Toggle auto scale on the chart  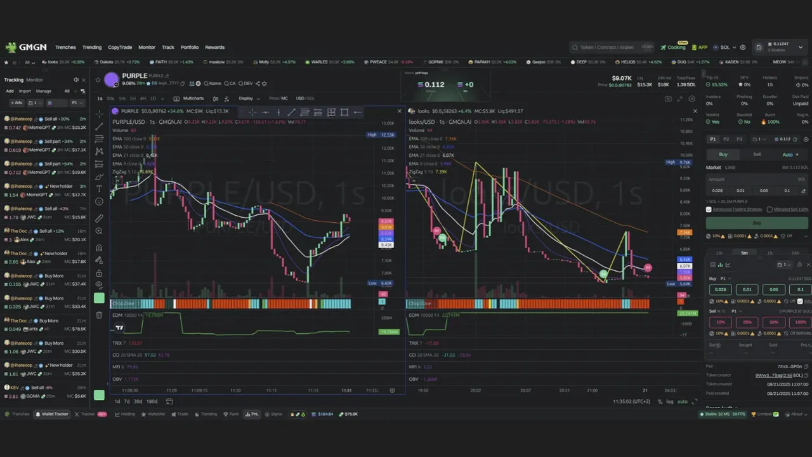[x=683, y=402]
